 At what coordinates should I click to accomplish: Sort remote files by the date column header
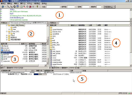point(92,25)
